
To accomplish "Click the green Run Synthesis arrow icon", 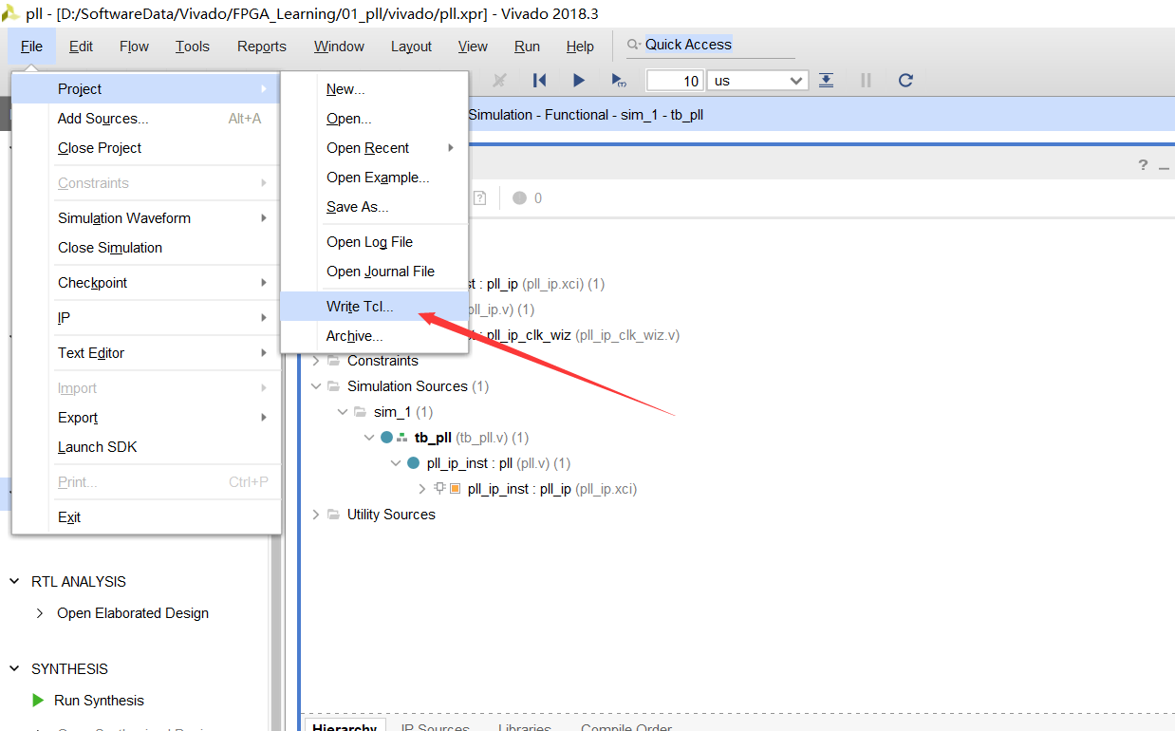I will [38, 701].
